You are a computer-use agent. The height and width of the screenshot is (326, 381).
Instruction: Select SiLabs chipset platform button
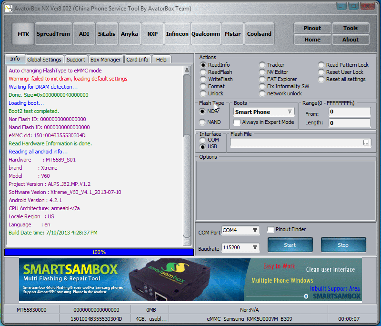(106, 34)
